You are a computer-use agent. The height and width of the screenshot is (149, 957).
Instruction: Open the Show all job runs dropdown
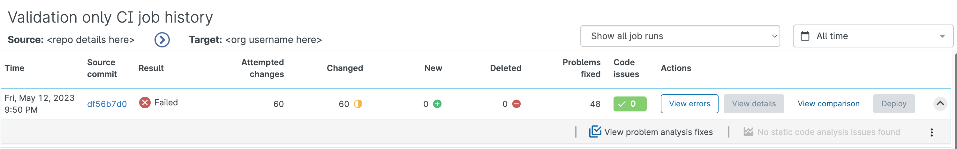(x=680, y=36)
